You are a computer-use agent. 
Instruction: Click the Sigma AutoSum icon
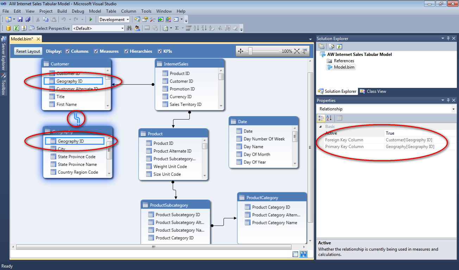tap(177, 28)
